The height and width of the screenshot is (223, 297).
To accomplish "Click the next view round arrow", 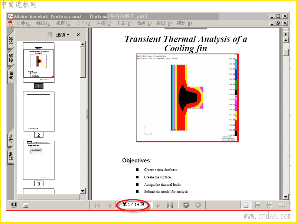I will 198,205.
